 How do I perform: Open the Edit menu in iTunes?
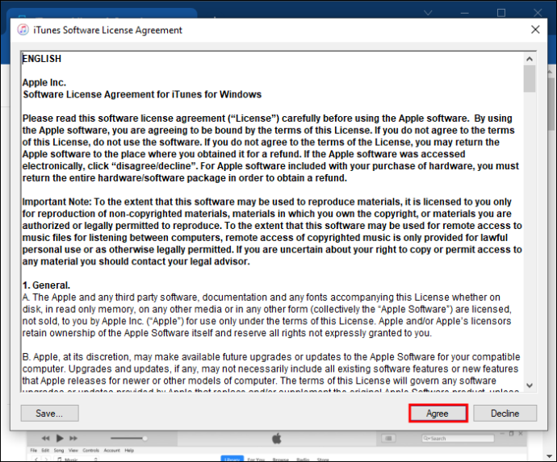(45, 450)
